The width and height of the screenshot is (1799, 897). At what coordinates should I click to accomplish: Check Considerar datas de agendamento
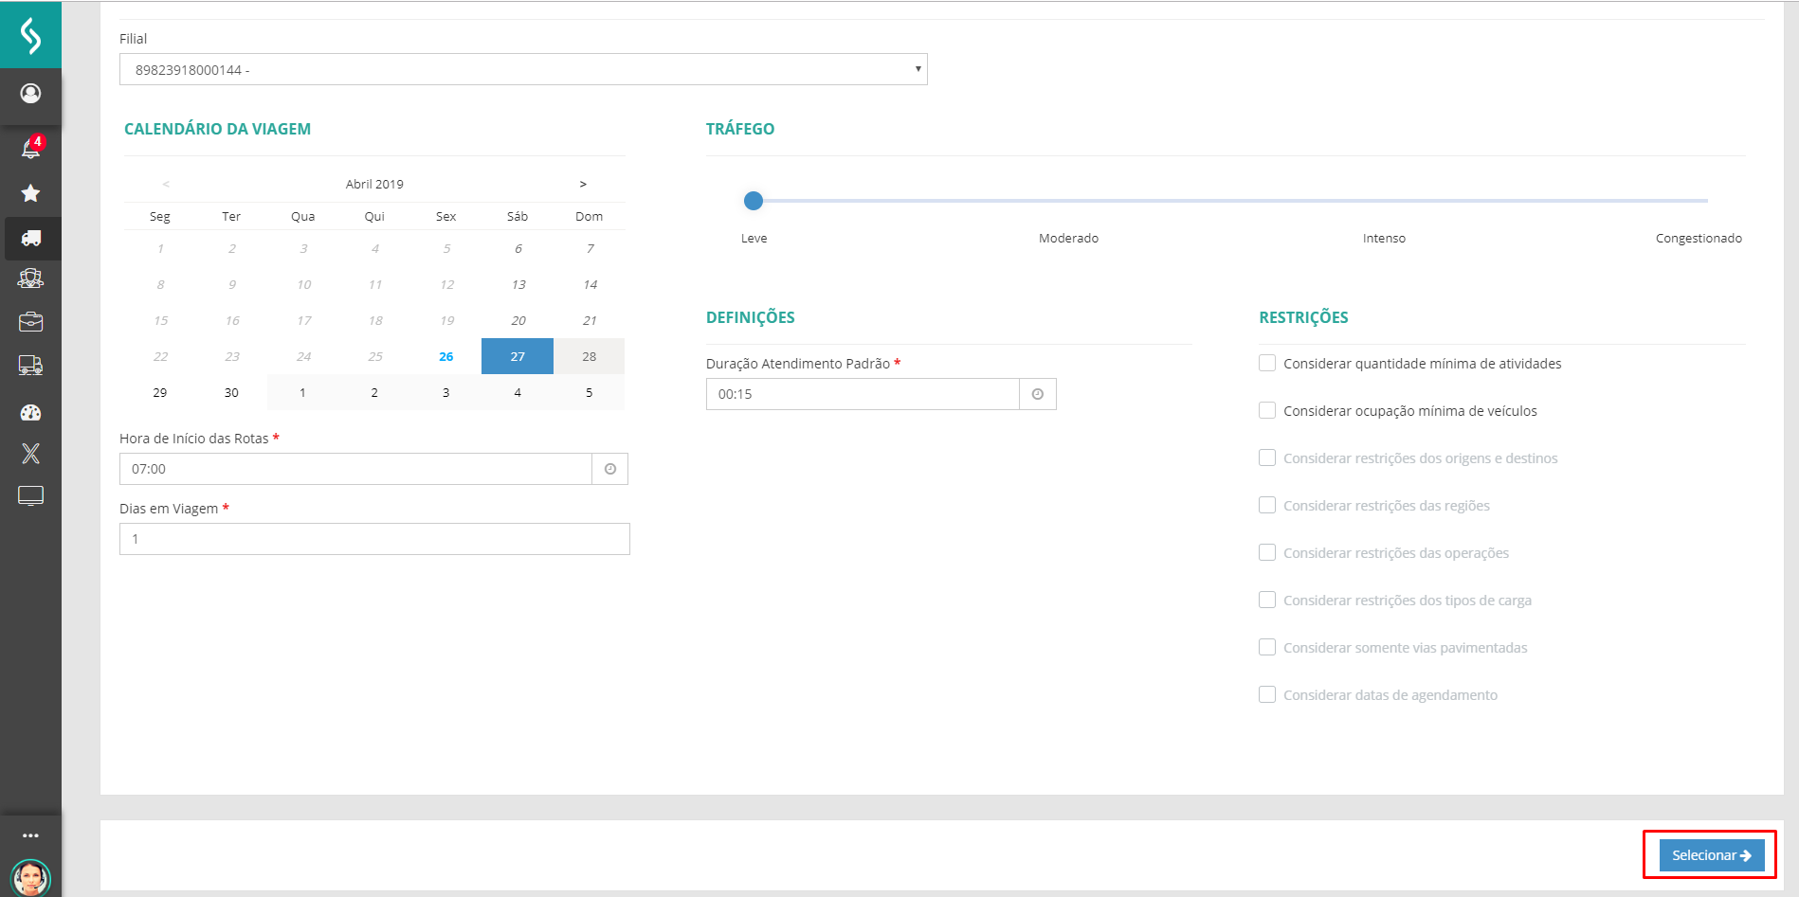coord(1267,694)
